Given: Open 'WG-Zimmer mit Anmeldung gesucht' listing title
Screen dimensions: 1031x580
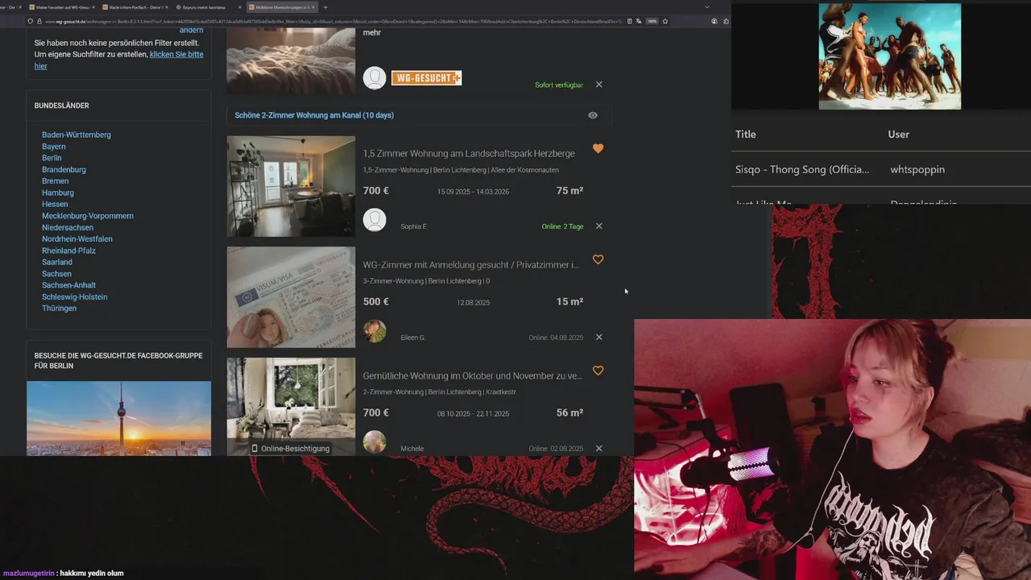Looking at the screenshot, I should [471, 264].
